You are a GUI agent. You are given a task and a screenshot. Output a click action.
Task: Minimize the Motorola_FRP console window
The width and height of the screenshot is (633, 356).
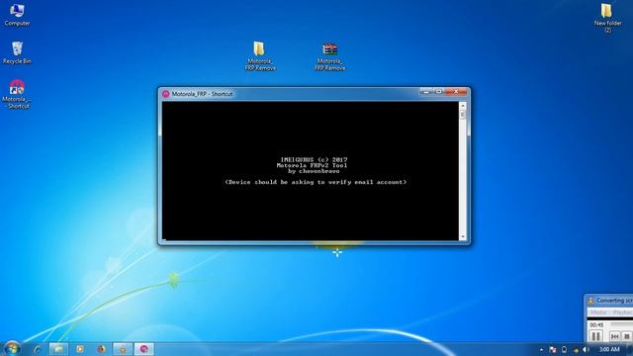point(426,92)
